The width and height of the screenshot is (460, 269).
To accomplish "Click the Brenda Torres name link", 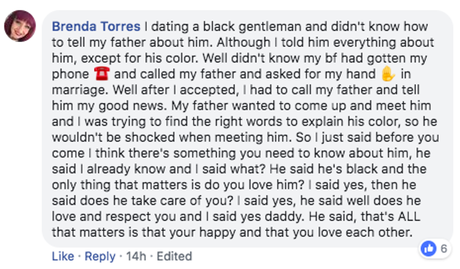I will [96, 26].
